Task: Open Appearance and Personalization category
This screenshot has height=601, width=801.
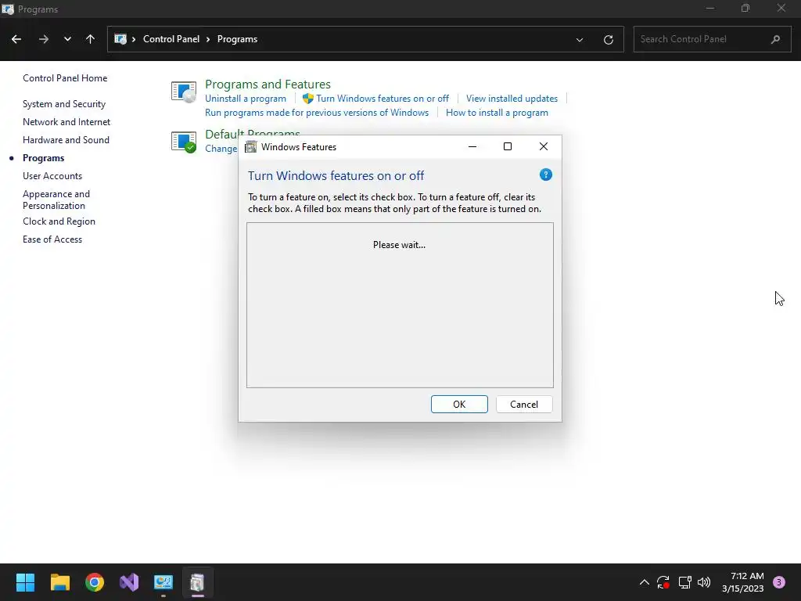Action: click(56, 200)
